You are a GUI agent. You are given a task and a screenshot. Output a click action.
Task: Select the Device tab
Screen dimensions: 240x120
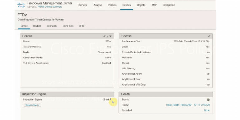click(x=24, y=26)
